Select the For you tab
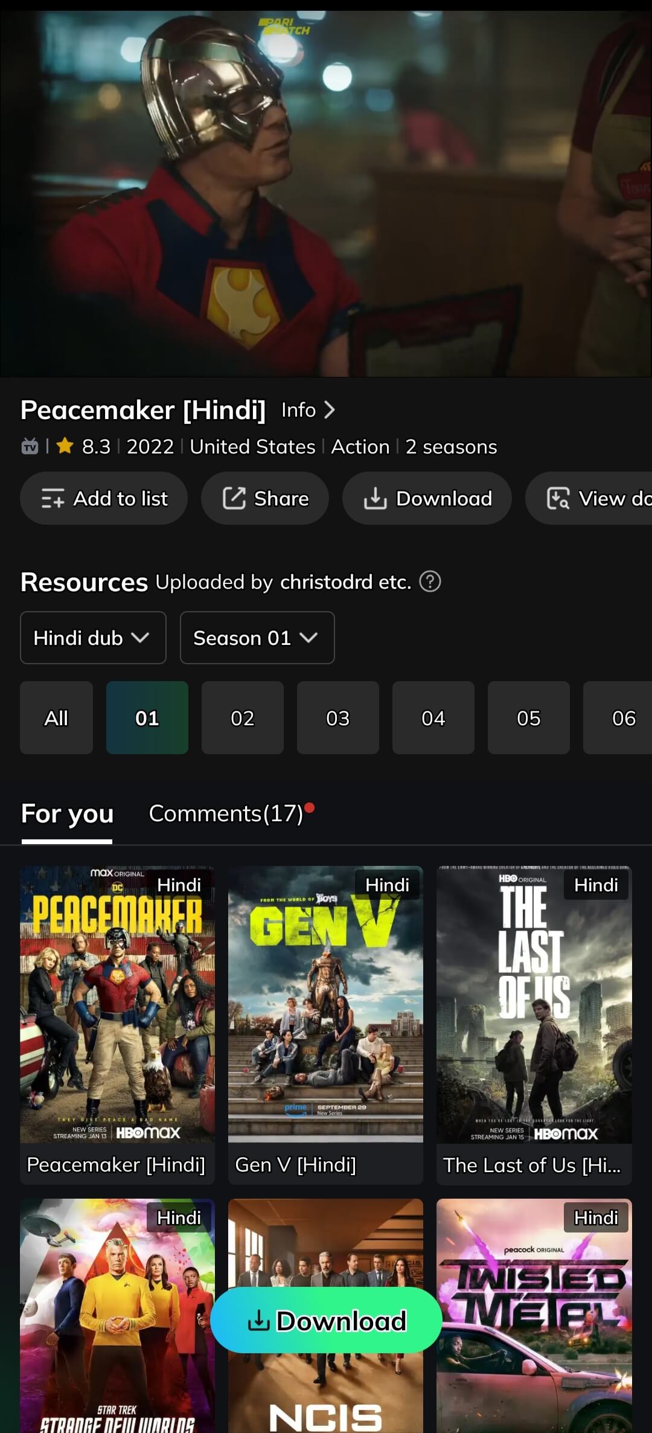The height and width of the screenshot is (1433, 652). 67,814
